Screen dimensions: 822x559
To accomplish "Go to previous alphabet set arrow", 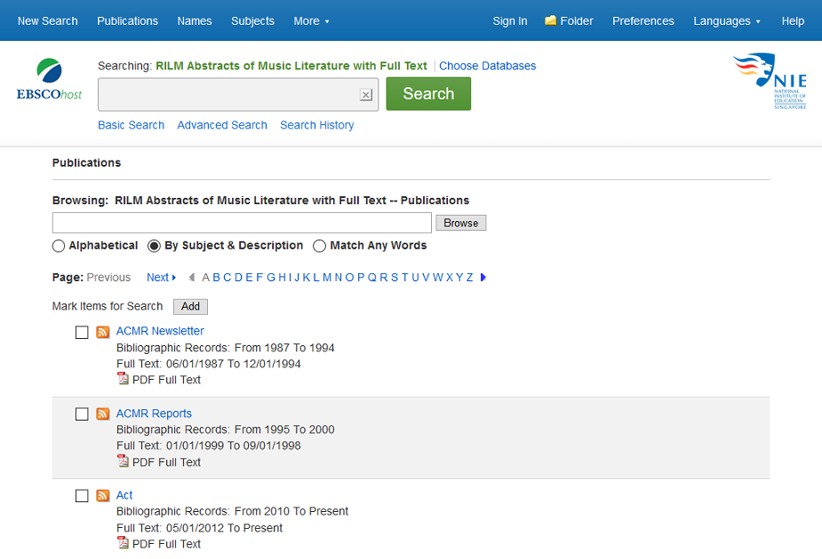I will [191, 278].
